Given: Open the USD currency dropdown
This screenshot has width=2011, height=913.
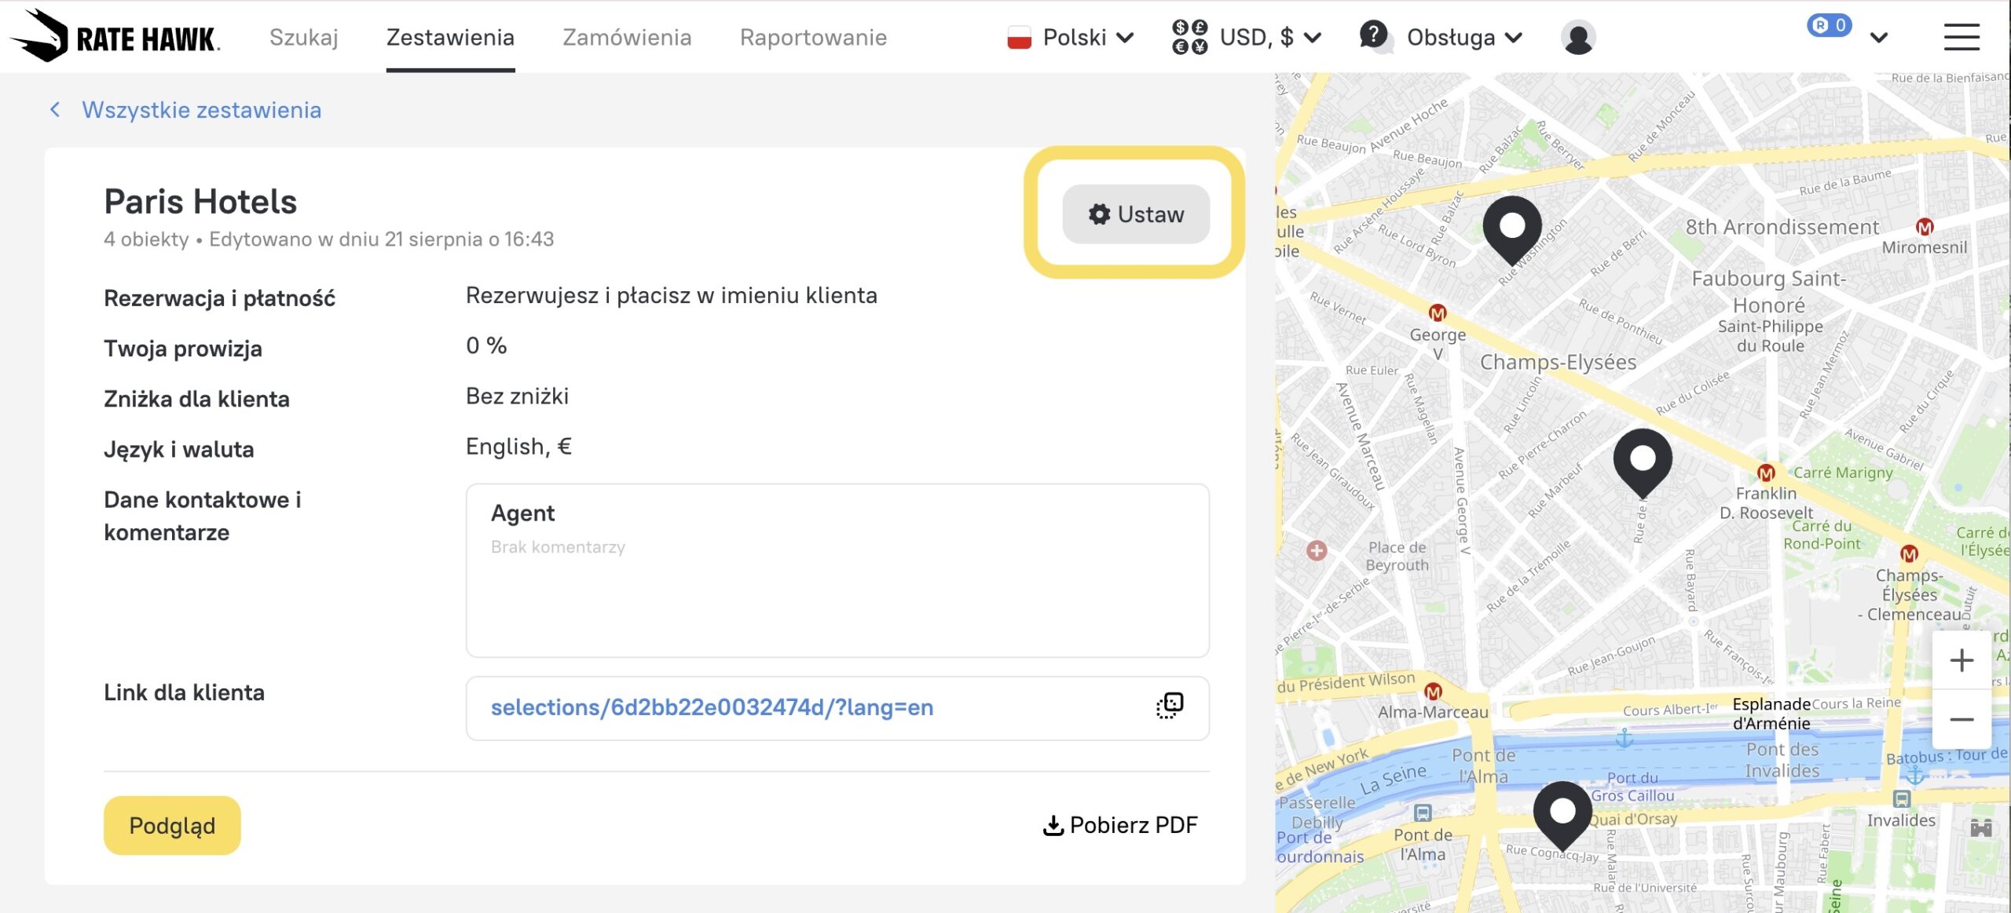Looking at the screenshot, I should coord(1247,38).
